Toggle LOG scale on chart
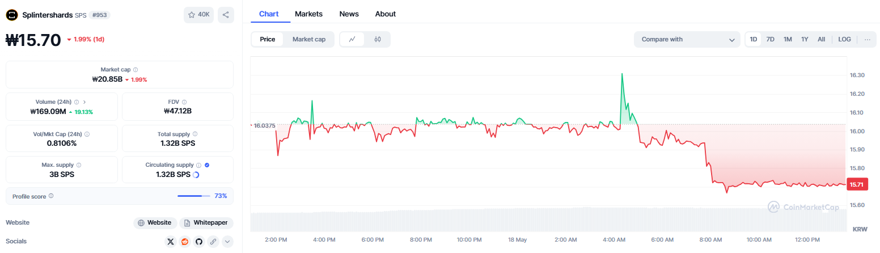The height and width of the screenshot is (253, 880). tap(844, 39)
